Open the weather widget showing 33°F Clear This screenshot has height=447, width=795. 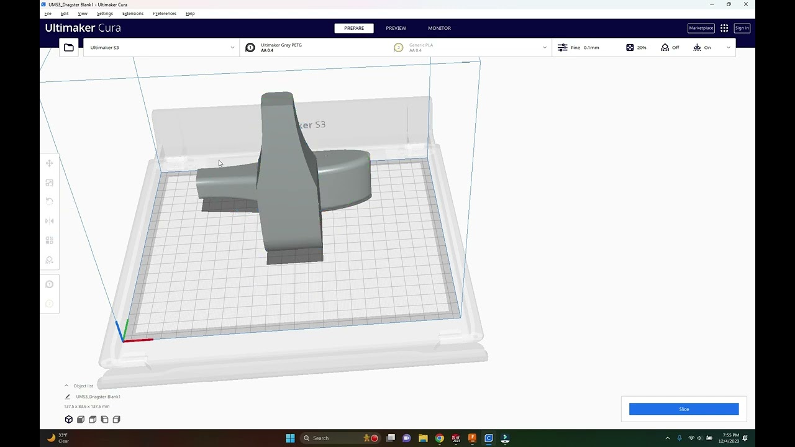[x=58, y=438]
